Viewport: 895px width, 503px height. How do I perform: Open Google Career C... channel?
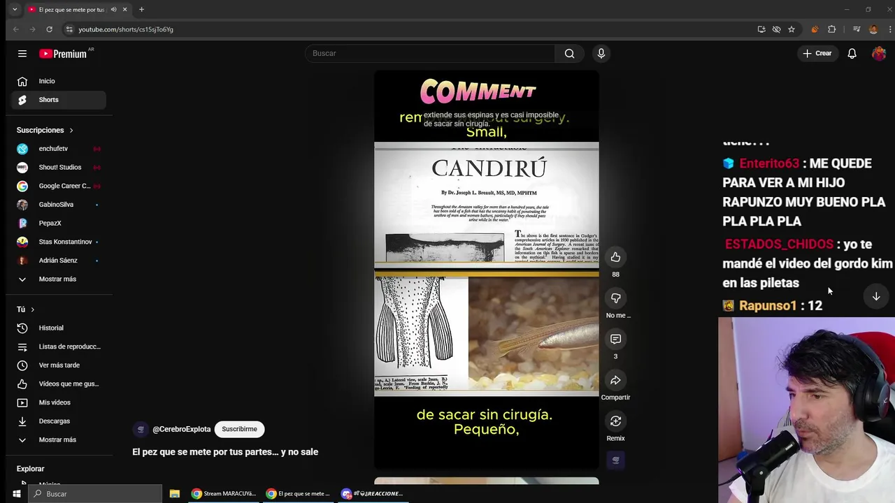[x=59, y=186]
